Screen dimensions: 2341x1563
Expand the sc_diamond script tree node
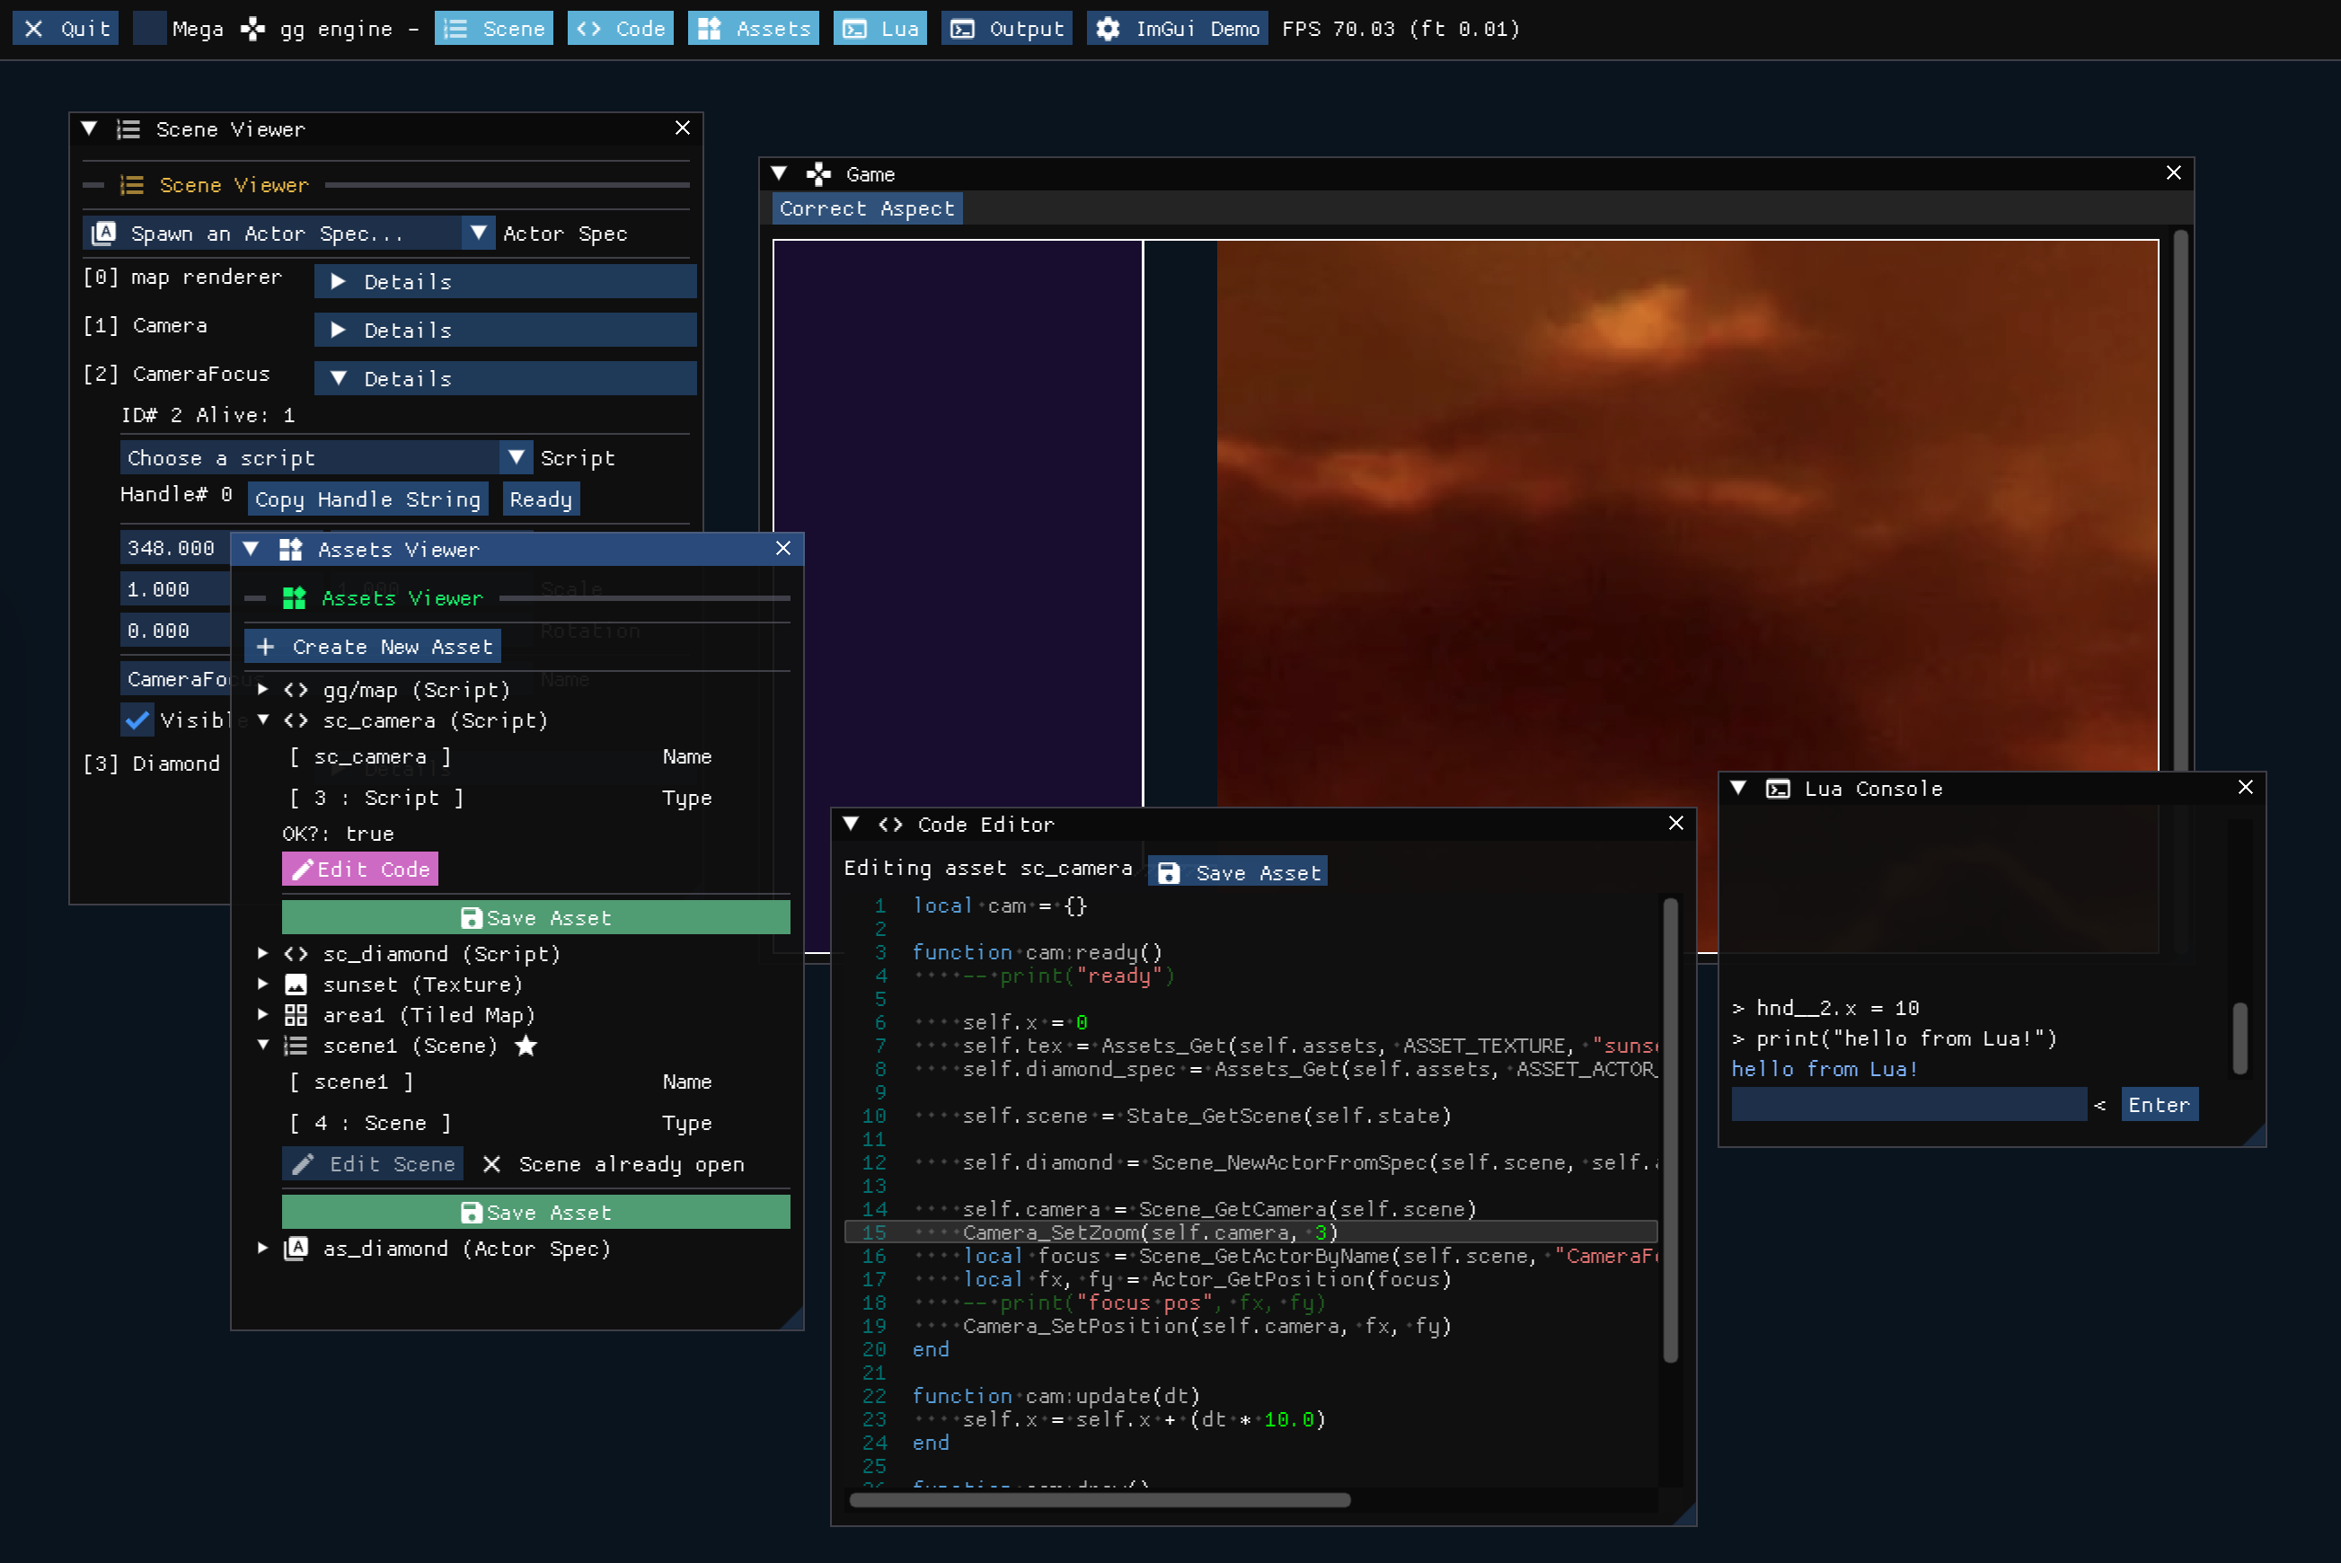[x=263, y=954]
